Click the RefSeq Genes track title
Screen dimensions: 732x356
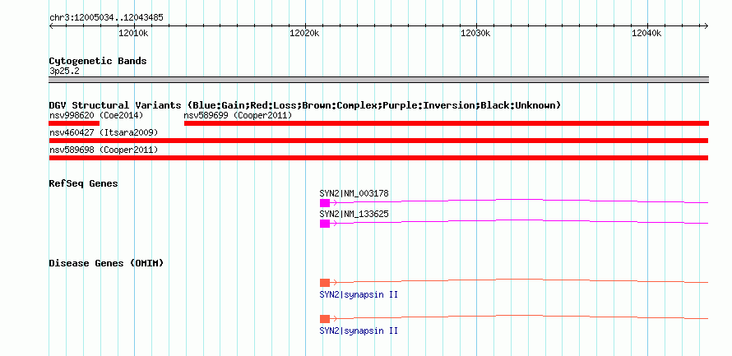click(x=84, y=183)
